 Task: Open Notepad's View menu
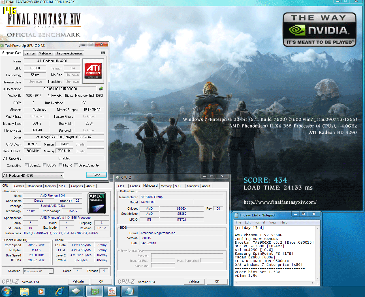point(273,222)
